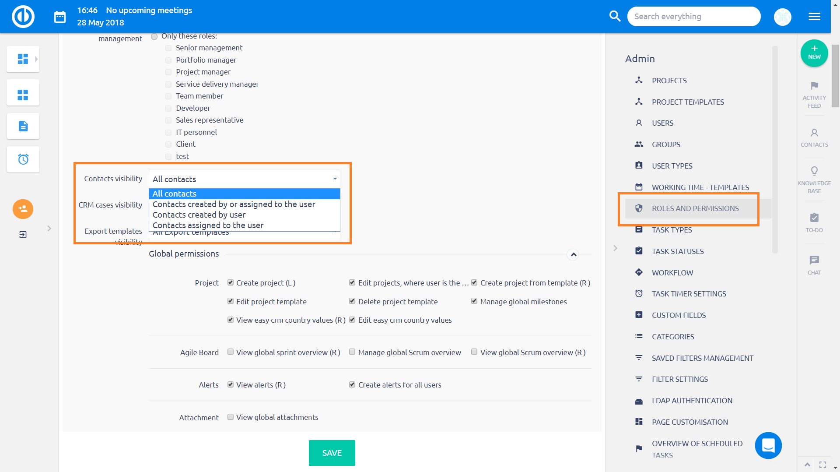Screen dimensions: 840x472
Task: Open the To-Do panel
Action: point(814,221)
